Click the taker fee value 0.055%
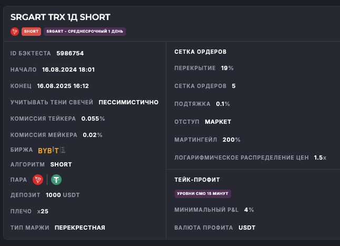Viewport: 340px width, 246px height. coord(93,119)
